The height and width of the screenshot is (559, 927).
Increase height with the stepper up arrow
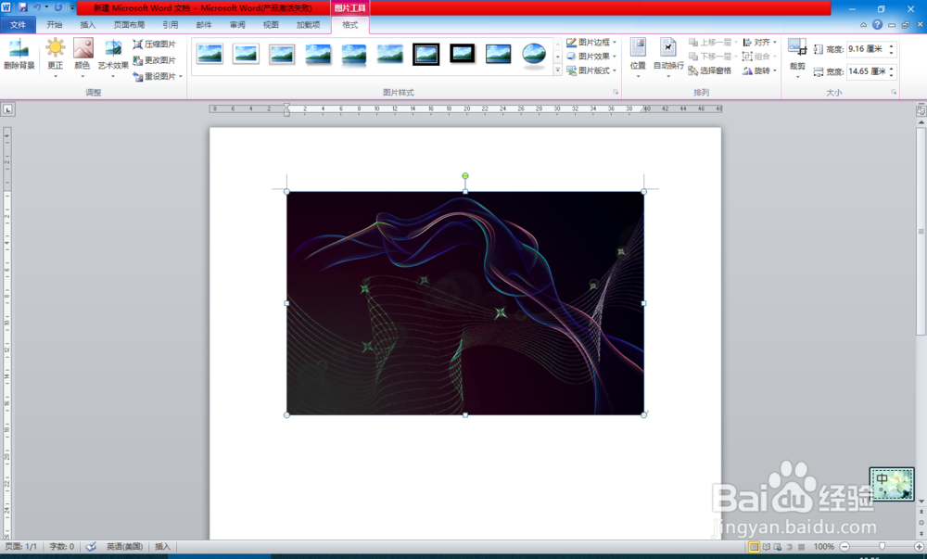pyautogui.click(x=892, y=46)
